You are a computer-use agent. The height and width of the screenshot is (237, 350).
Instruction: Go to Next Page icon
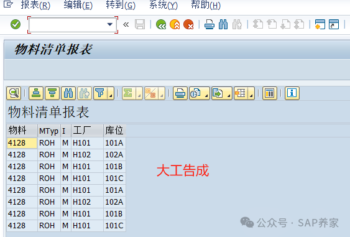(285, 24)
